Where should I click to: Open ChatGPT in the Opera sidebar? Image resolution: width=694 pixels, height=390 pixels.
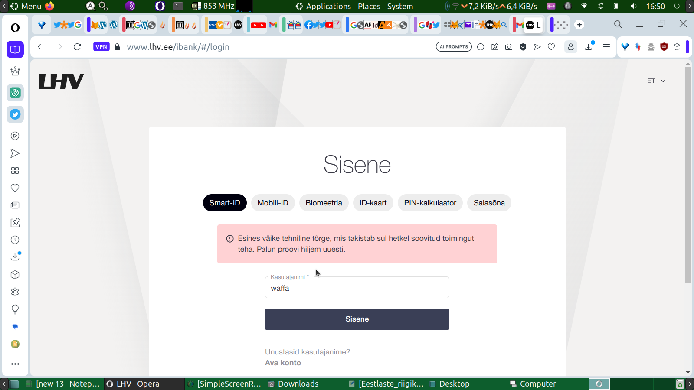coord(15,93)
